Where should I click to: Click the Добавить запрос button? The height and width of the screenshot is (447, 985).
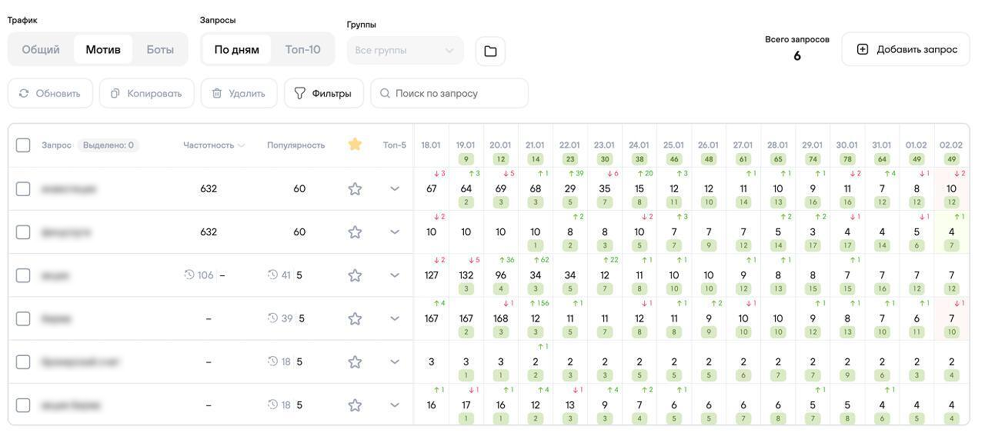click(906, 49)
